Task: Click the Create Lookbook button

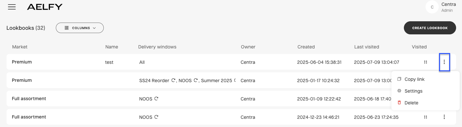Action: tap(430, 28)
